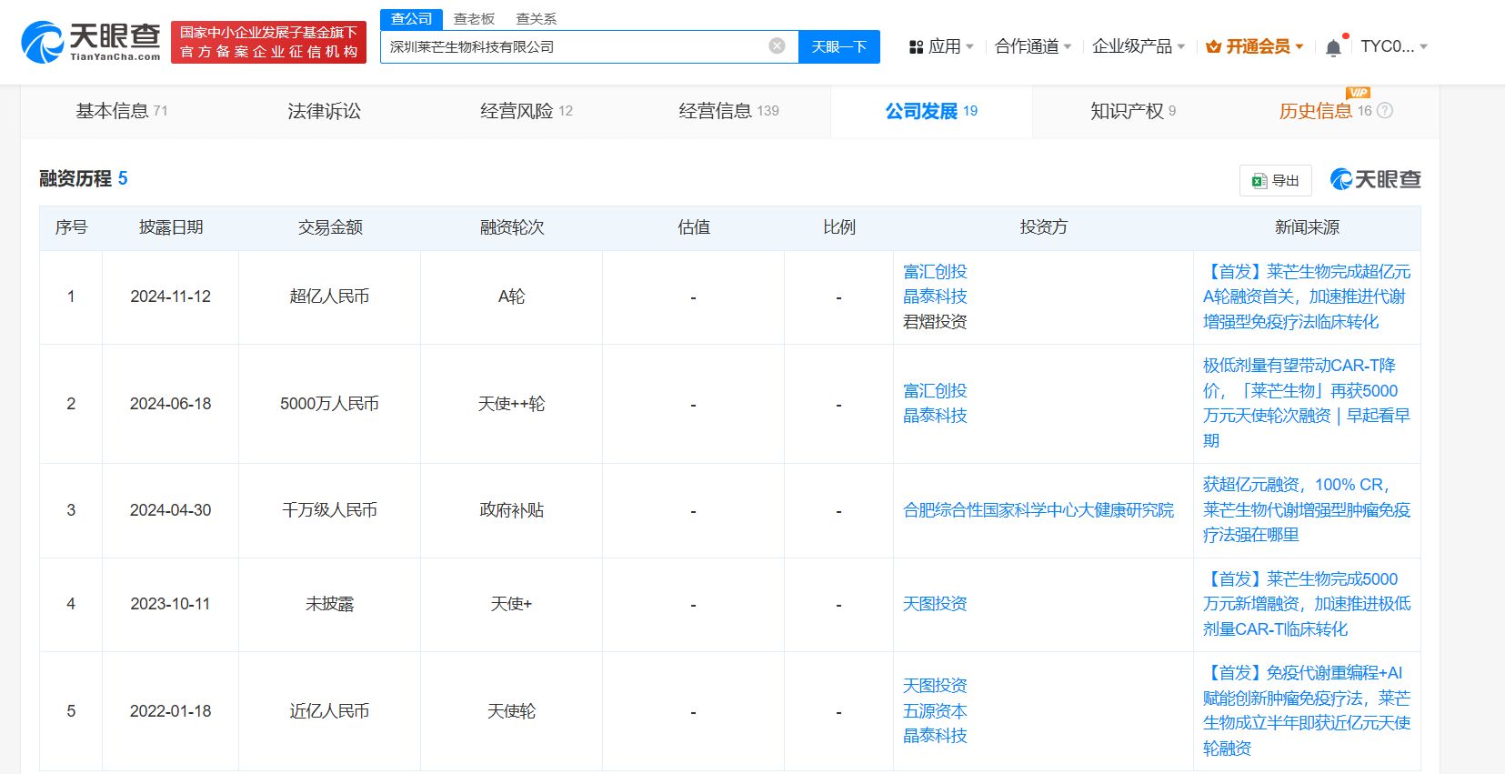The width and height of the screenshot is (1505, 774).
Task: Open news 免疫代谢重编程+AI赋能
Action: pyautogui.click(x=1307, y=710)
